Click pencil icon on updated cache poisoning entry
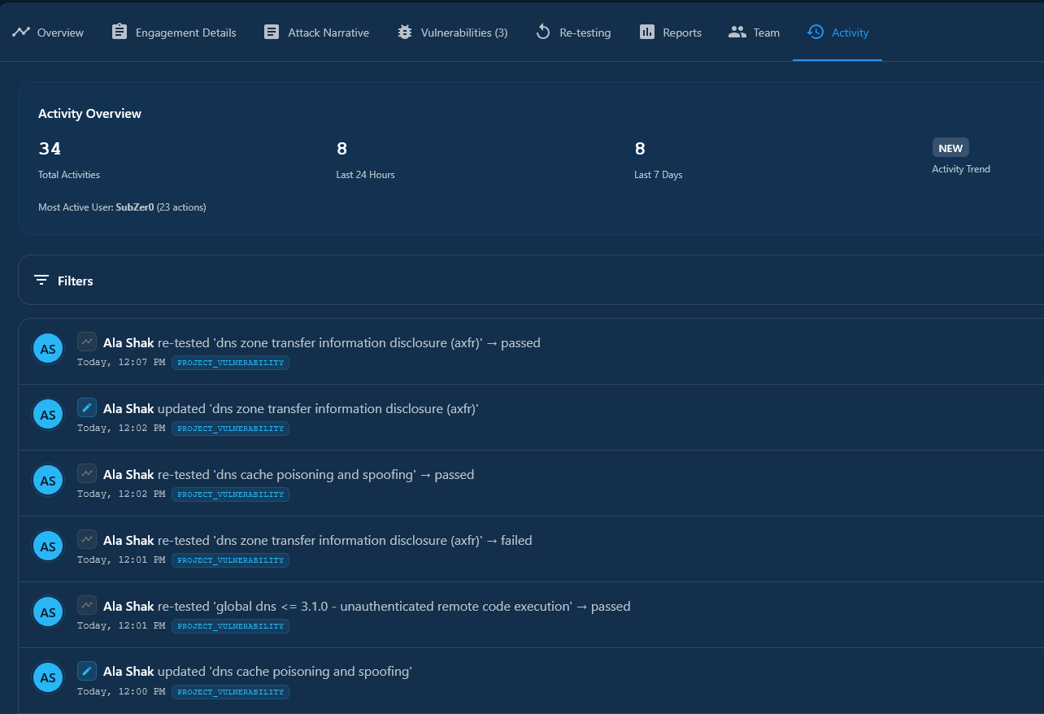The width and height of the screenshot is (1044, 714). [x=87, y=671]
